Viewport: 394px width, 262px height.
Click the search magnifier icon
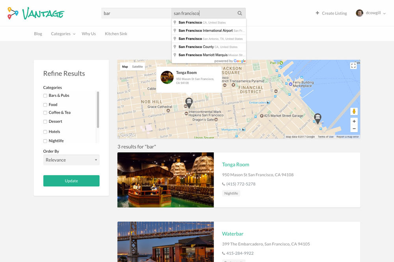[240, 13]
